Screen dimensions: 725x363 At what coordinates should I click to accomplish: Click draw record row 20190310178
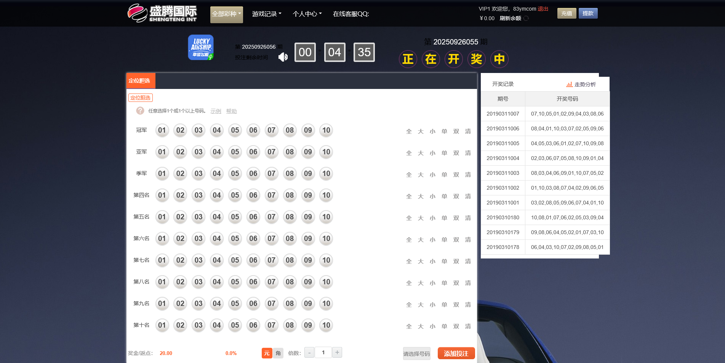point(545,247)
